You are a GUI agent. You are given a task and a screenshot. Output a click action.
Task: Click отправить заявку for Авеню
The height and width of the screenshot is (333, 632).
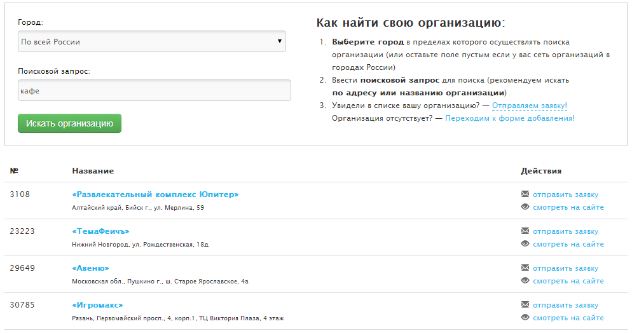(565, 268)
